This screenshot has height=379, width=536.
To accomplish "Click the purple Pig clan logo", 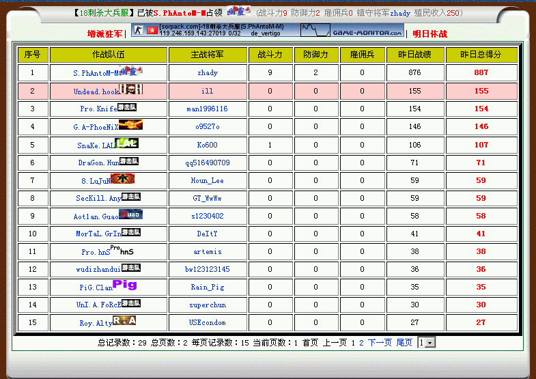I will [x=124, y=285].
